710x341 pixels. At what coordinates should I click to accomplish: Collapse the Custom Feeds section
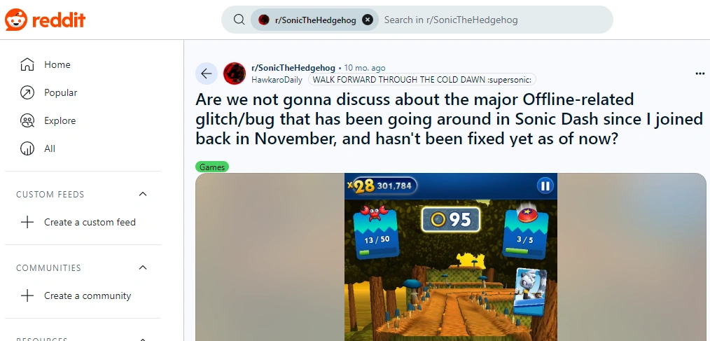pos(143,194)
